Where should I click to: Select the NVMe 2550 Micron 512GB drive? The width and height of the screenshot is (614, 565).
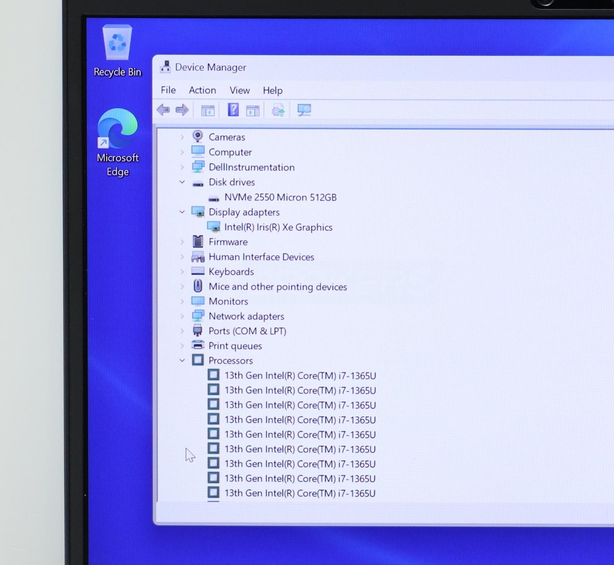pyautogui.click(x=280, y=197)
